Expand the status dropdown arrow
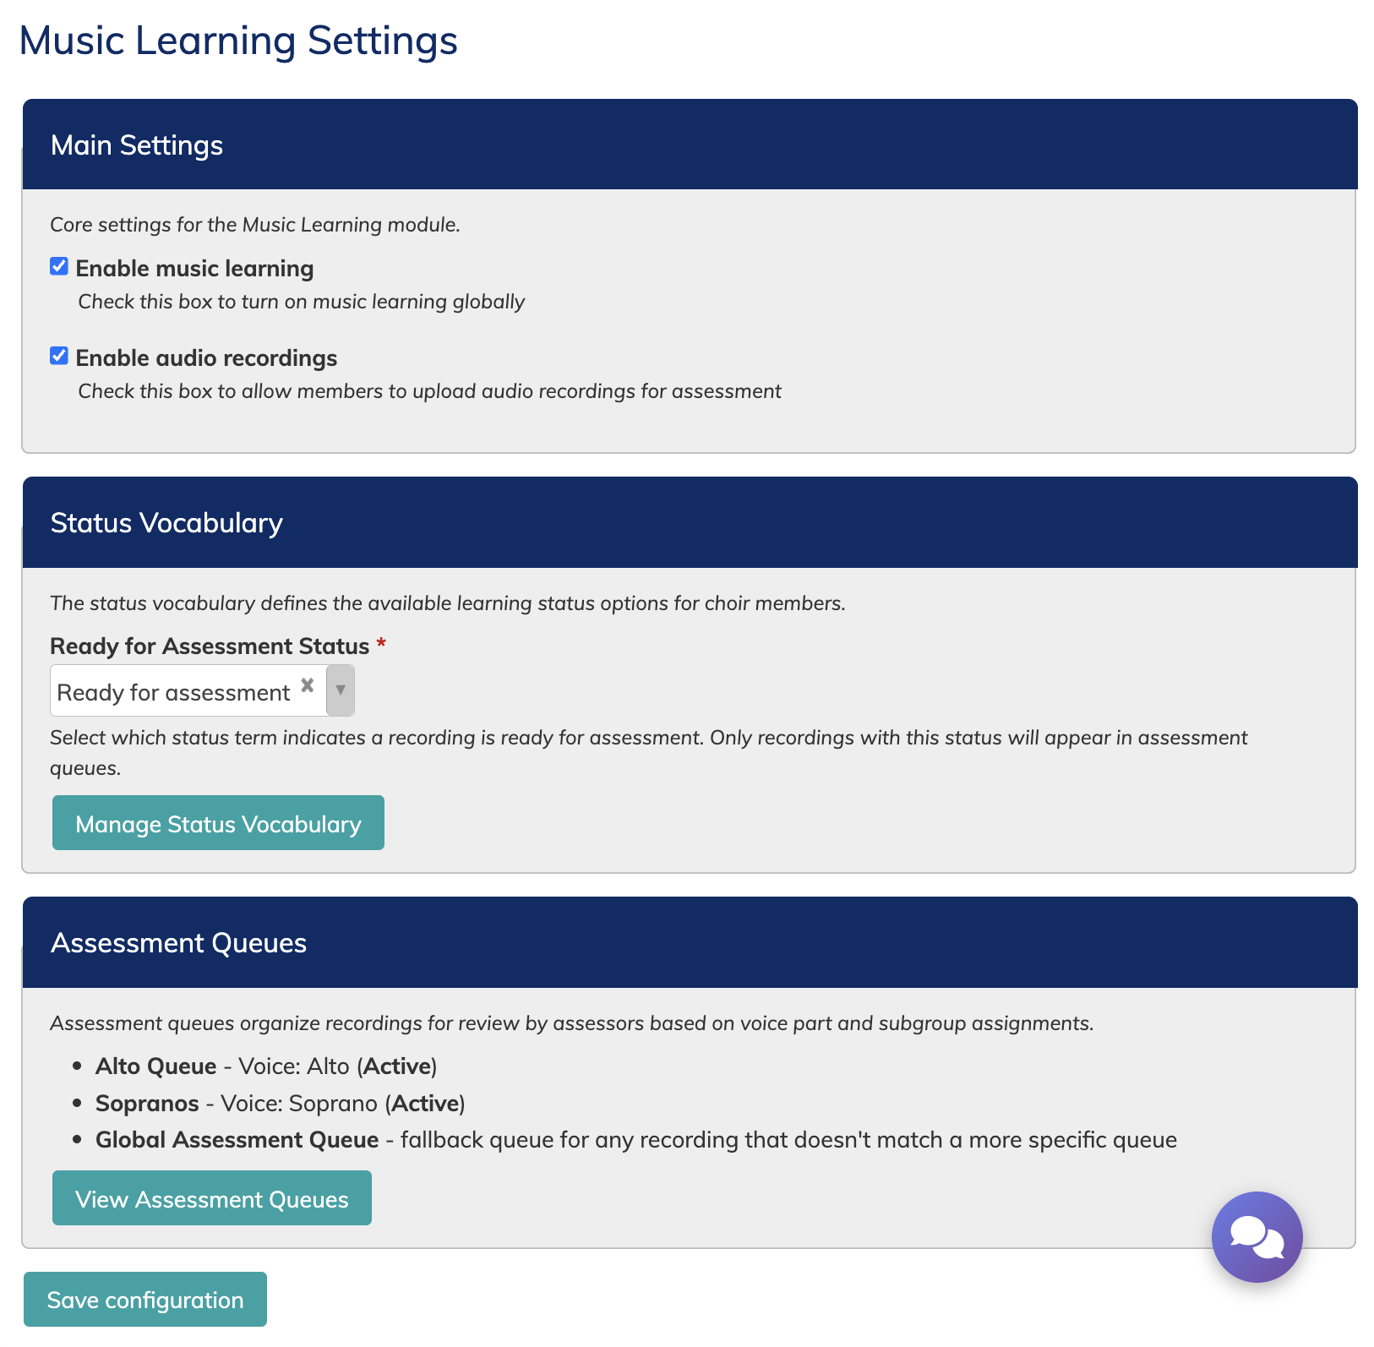 coord(340,690)
